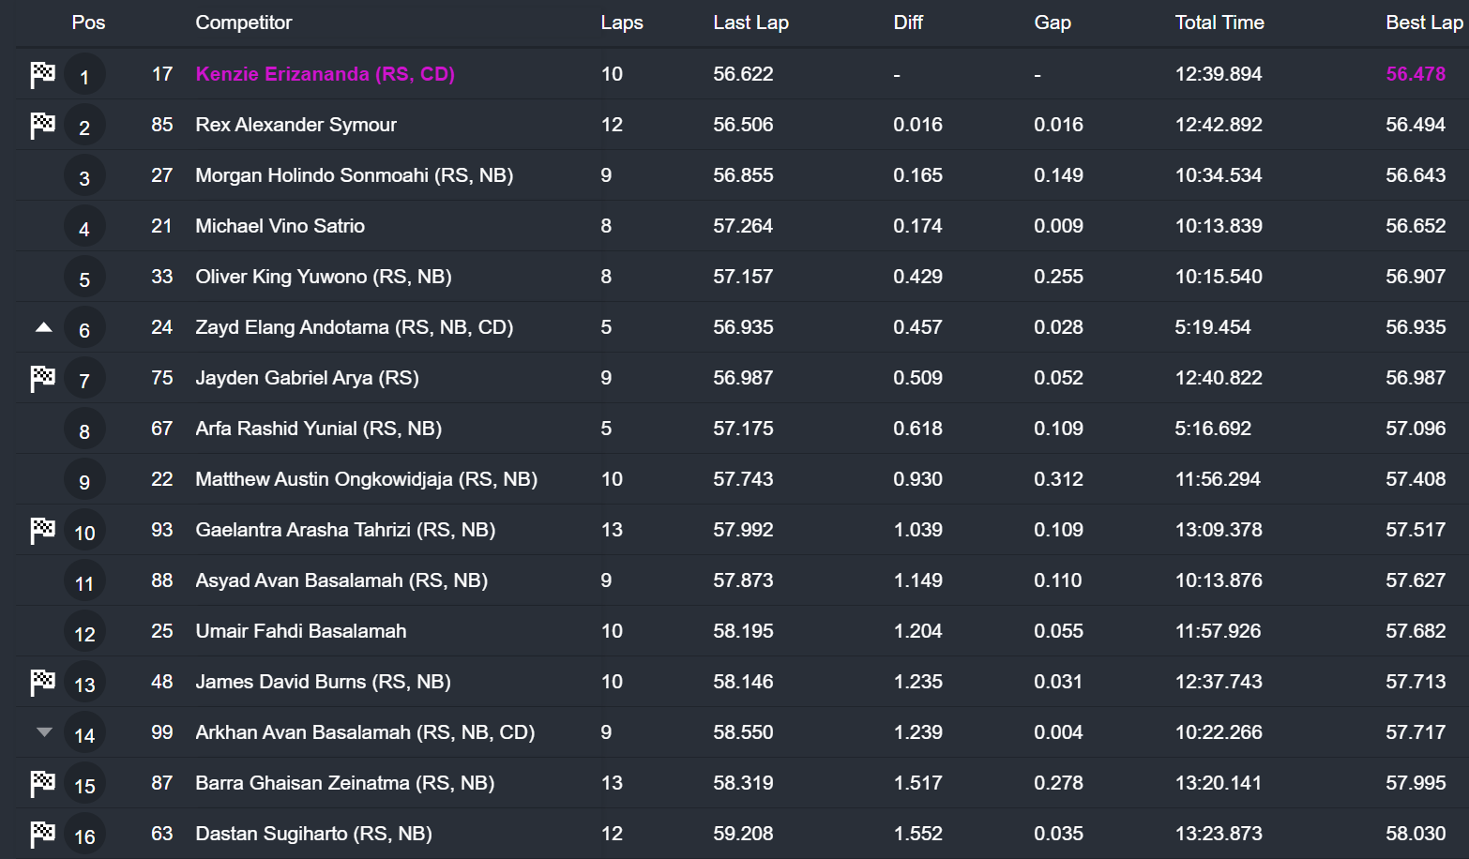Image resolution: width=1469 pixels, height=859 pixels.
Task: Click the checkered flag next to Rex Alexander Symour's row
Action: pyautogui.click(x=42, y=125)
